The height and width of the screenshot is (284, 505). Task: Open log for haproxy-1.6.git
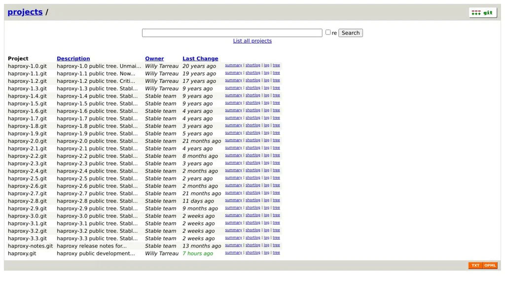click(x=266, y=110)
